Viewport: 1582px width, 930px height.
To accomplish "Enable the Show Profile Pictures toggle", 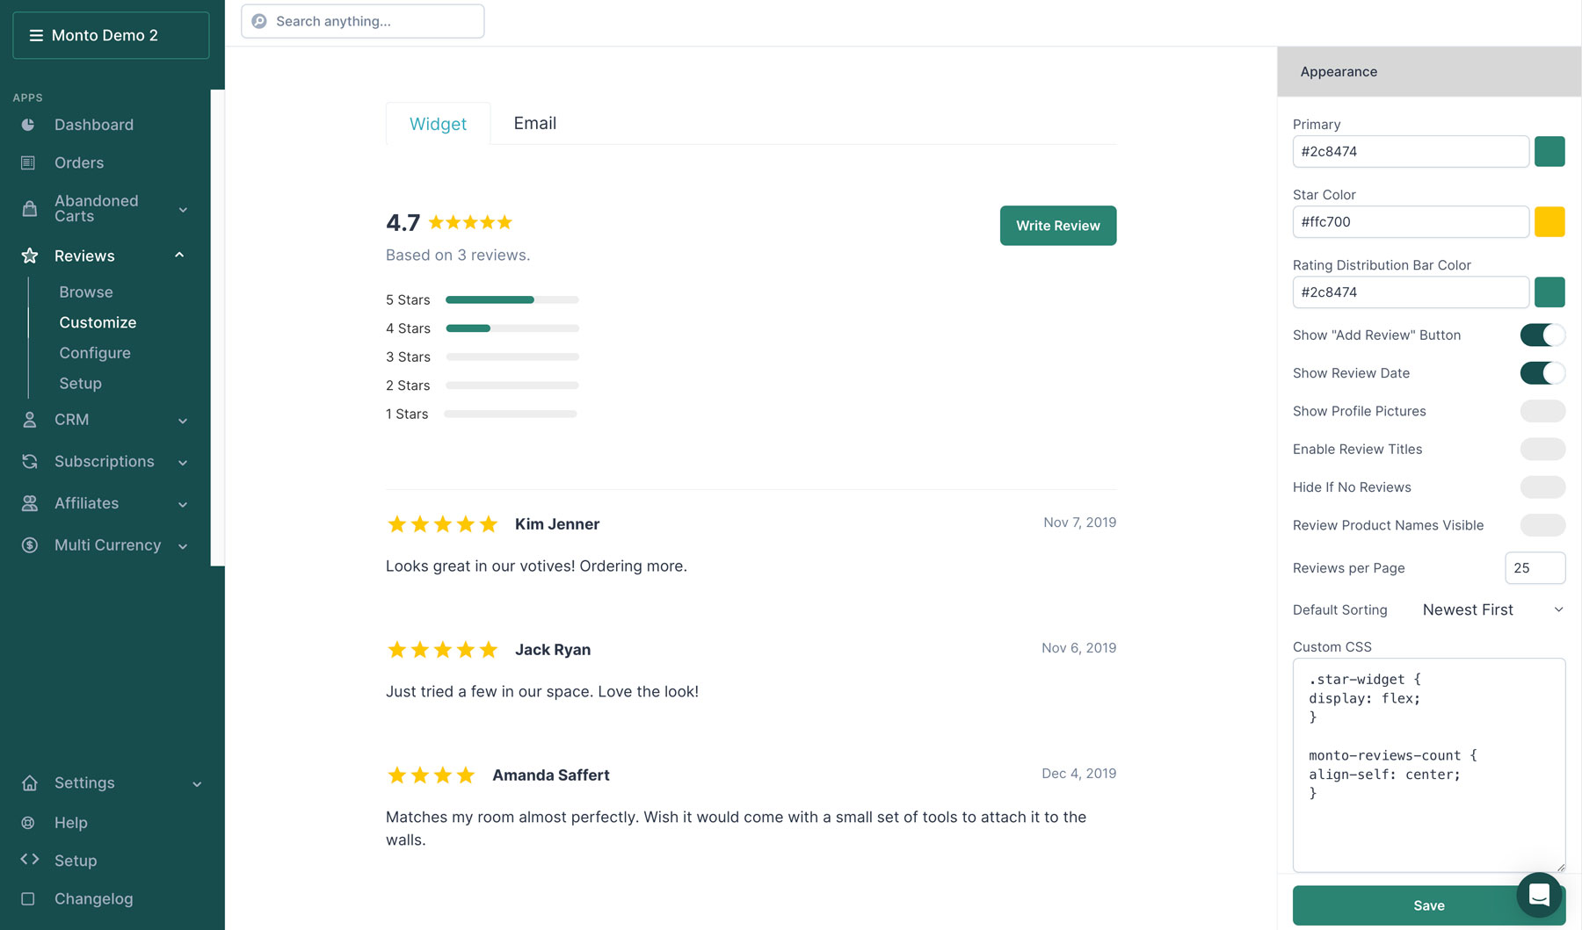I will pos(1542,411).
